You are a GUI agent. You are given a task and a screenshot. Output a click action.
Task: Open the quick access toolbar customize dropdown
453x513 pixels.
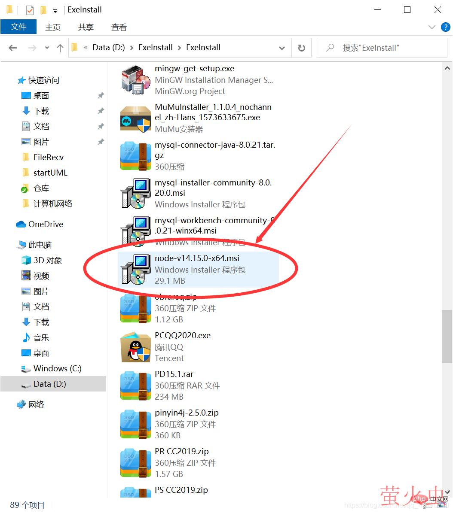[55, 11]
